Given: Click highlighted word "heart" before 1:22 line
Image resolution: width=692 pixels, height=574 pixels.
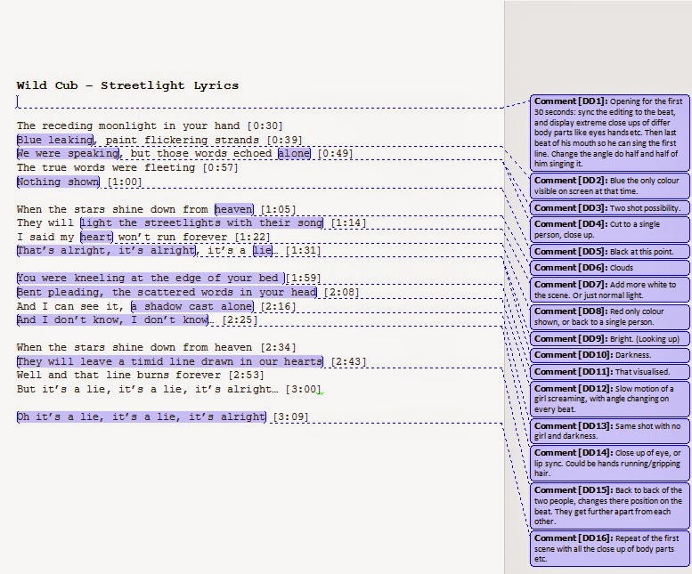Looking at the screenshot, I should (96, 238).
